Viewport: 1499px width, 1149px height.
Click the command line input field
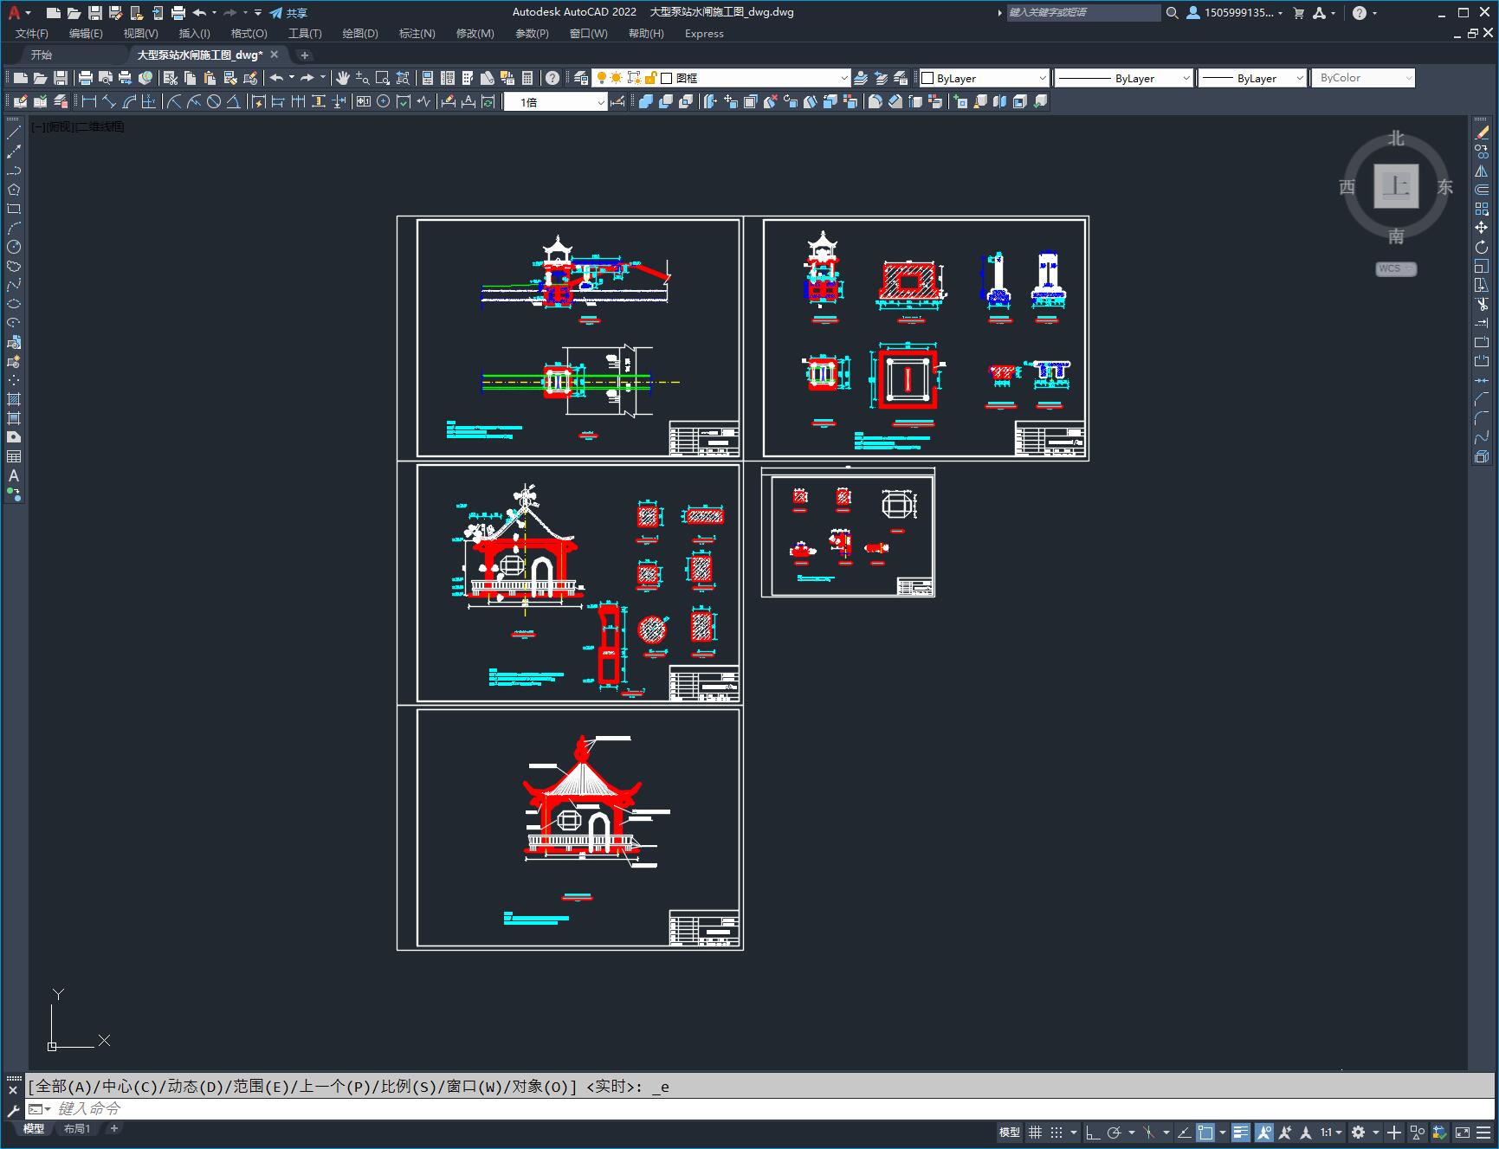(762, 1109)
